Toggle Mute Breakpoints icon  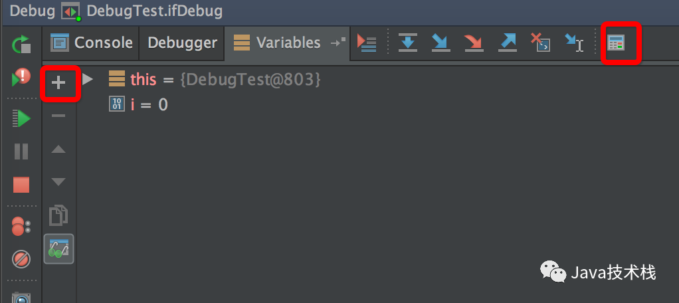click(x=21, y=259)
